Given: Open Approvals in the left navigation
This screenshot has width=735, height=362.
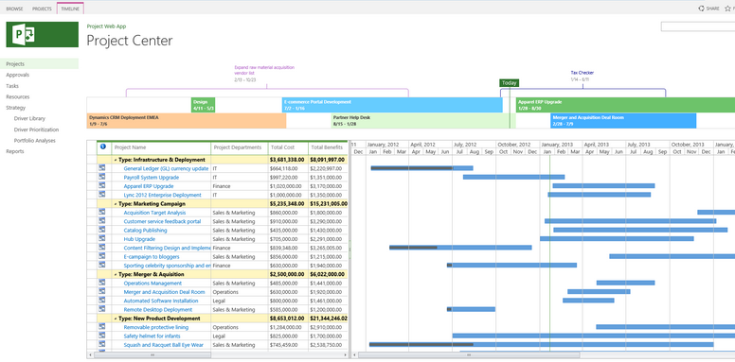Looking at the screenshot, I should 17,75.
